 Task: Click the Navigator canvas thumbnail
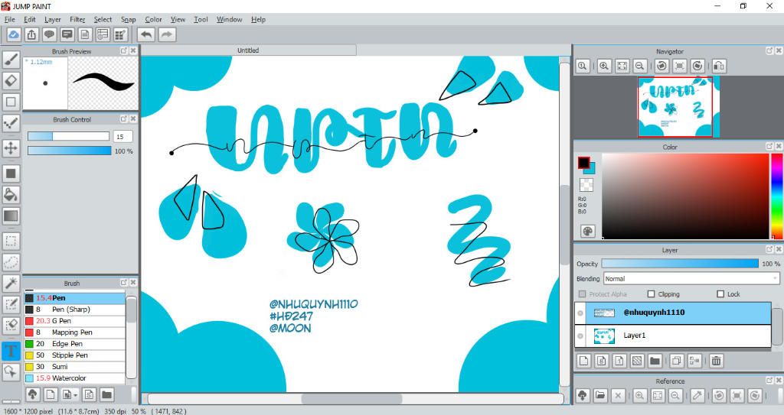tap(679, 107)
